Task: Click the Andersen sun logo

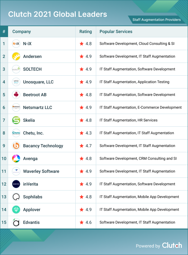Action: [16, 56]
